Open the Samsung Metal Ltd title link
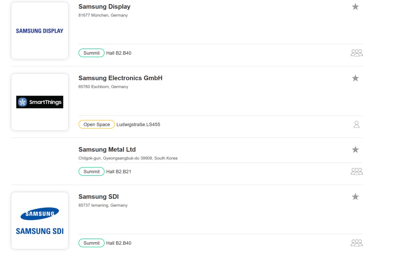 pos(107,149)
